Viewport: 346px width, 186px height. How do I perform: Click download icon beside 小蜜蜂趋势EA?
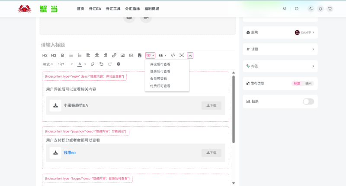pos(56,105)
